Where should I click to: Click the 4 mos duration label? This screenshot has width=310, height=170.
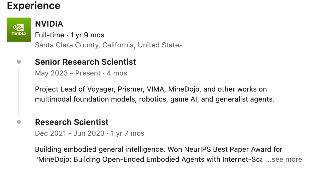pyautogui.click(x=117, y=73)
